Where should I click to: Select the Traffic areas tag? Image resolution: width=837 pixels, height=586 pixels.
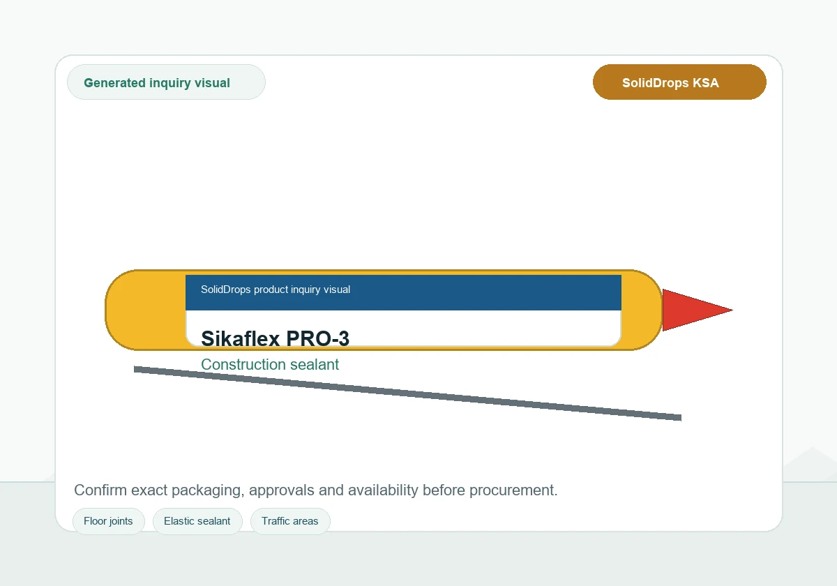click(290, 521)
